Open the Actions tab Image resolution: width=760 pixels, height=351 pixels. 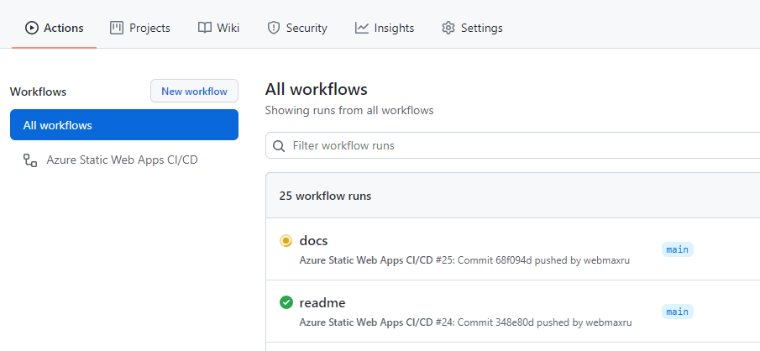[54, 28]
